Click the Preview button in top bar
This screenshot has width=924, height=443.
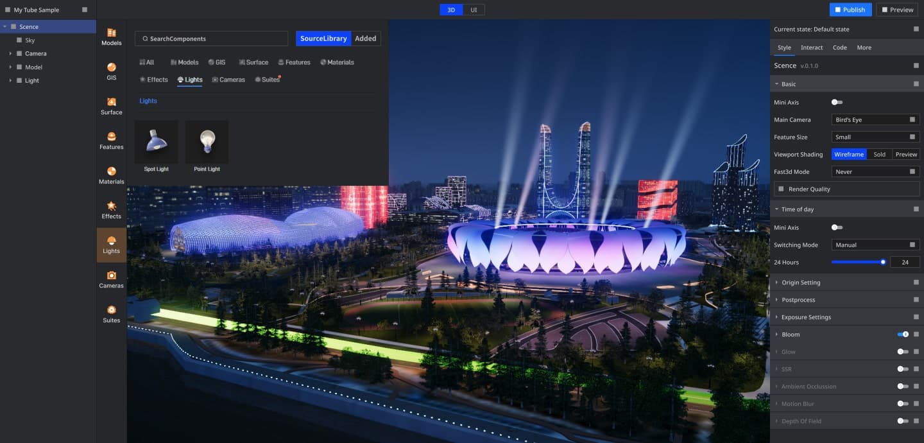tap(897, 10)
